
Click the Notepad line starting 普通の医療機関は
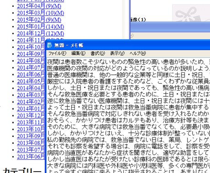(x=128, y=75)
